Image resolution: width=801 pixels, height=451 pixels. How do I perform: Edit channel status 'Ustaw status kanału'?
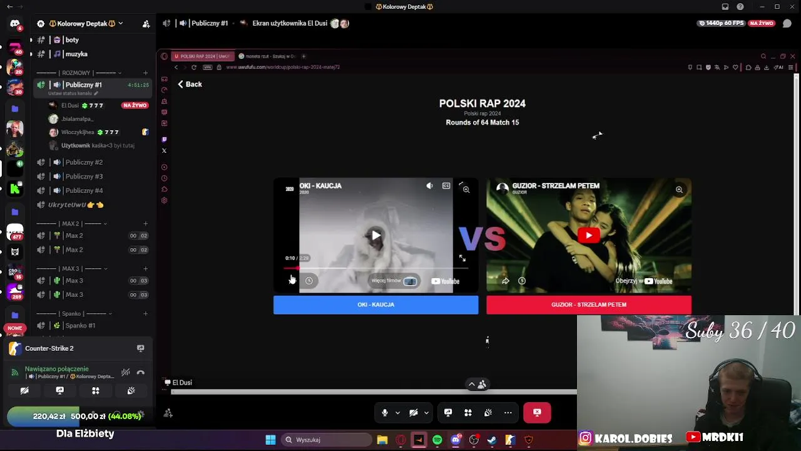pos(73,93)
